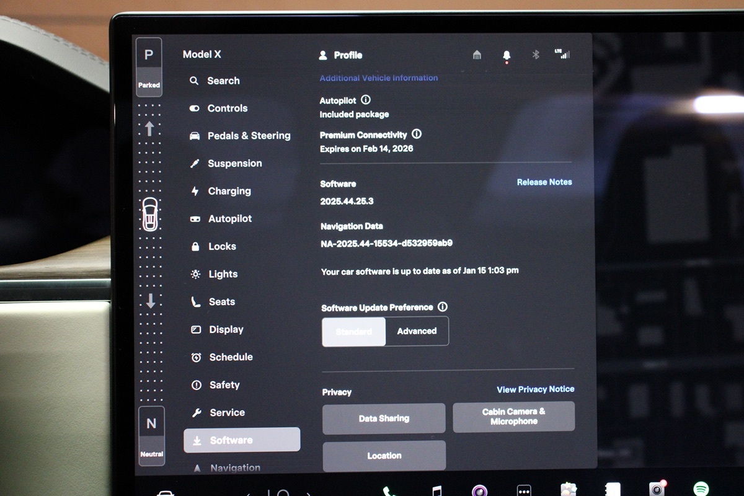Go to Charging settings
744x496 pixels.
coord(229,191)
